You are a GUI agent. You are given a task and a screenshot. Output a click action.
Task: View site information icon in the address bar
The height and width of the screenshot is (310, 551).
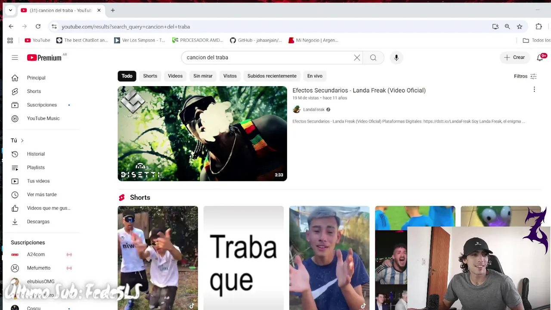[54, 27]
